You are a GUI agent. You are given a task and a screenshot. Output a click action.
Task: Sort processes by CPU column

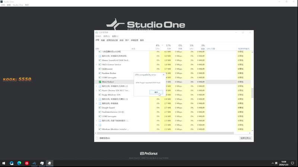[x=155, y=47]
